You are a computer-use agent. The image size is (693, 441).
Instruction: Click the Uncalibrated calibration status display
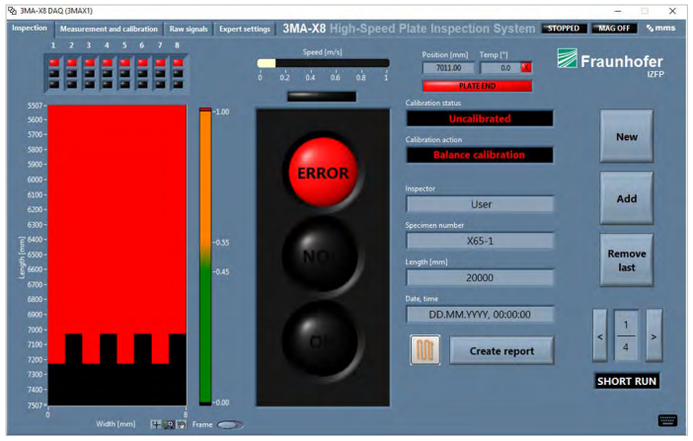(480, 118)
